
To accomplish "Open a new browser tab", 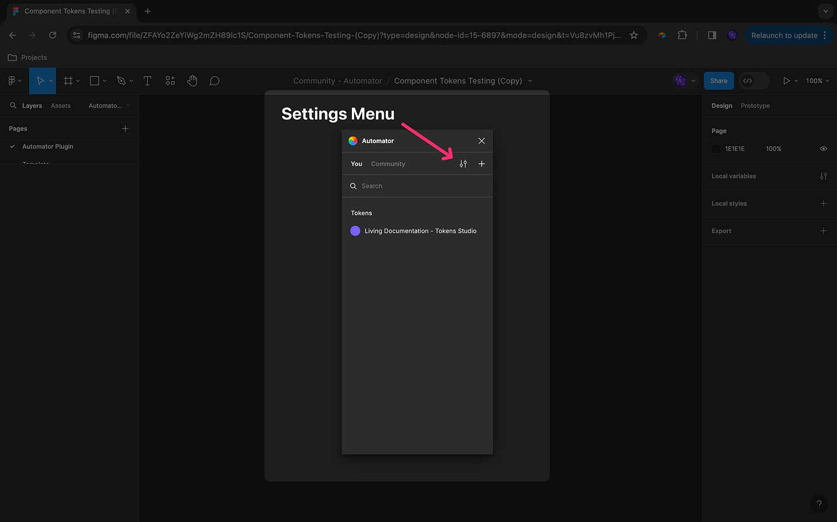I will (148, 11).
